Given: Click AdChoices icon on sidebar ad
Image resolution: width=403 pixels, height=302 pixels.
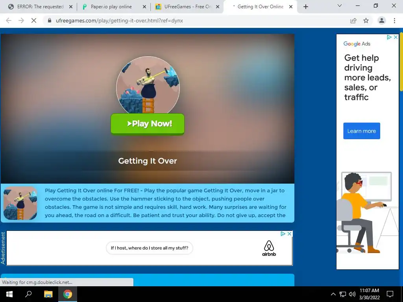Looking at the screenshot, I should [x=389, y=37].
